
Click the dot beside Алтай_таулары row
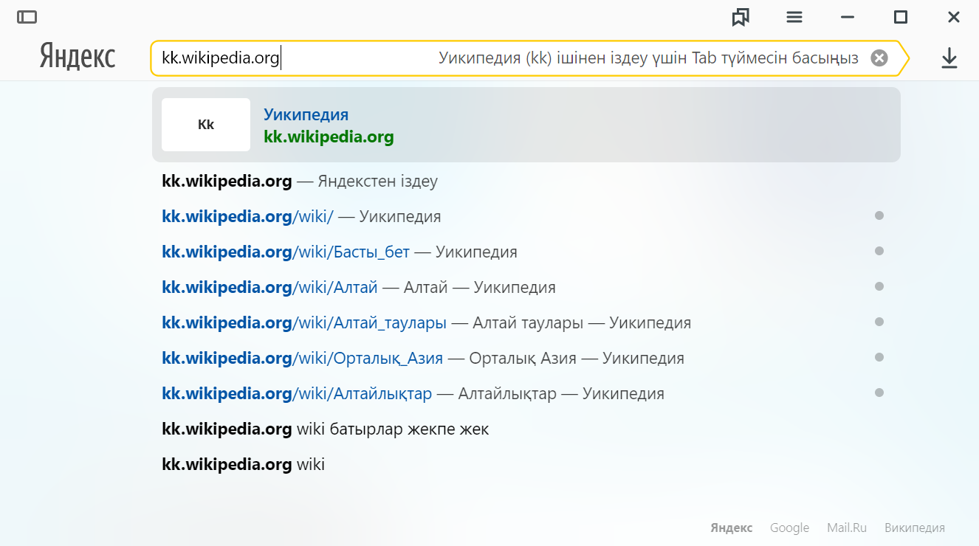(x=879, y=322)
